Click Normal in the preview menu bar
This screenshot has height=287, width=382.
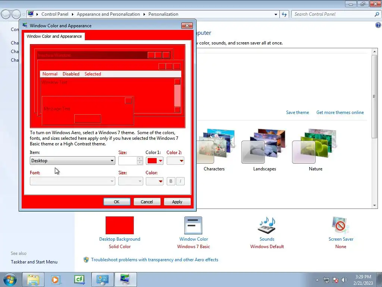(x=50, y=74)
